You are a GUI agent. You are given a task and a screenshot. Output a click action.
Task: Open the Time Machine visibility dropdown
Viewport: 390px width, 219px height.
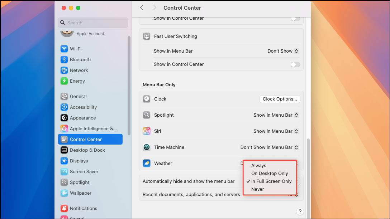pos(269,147)
